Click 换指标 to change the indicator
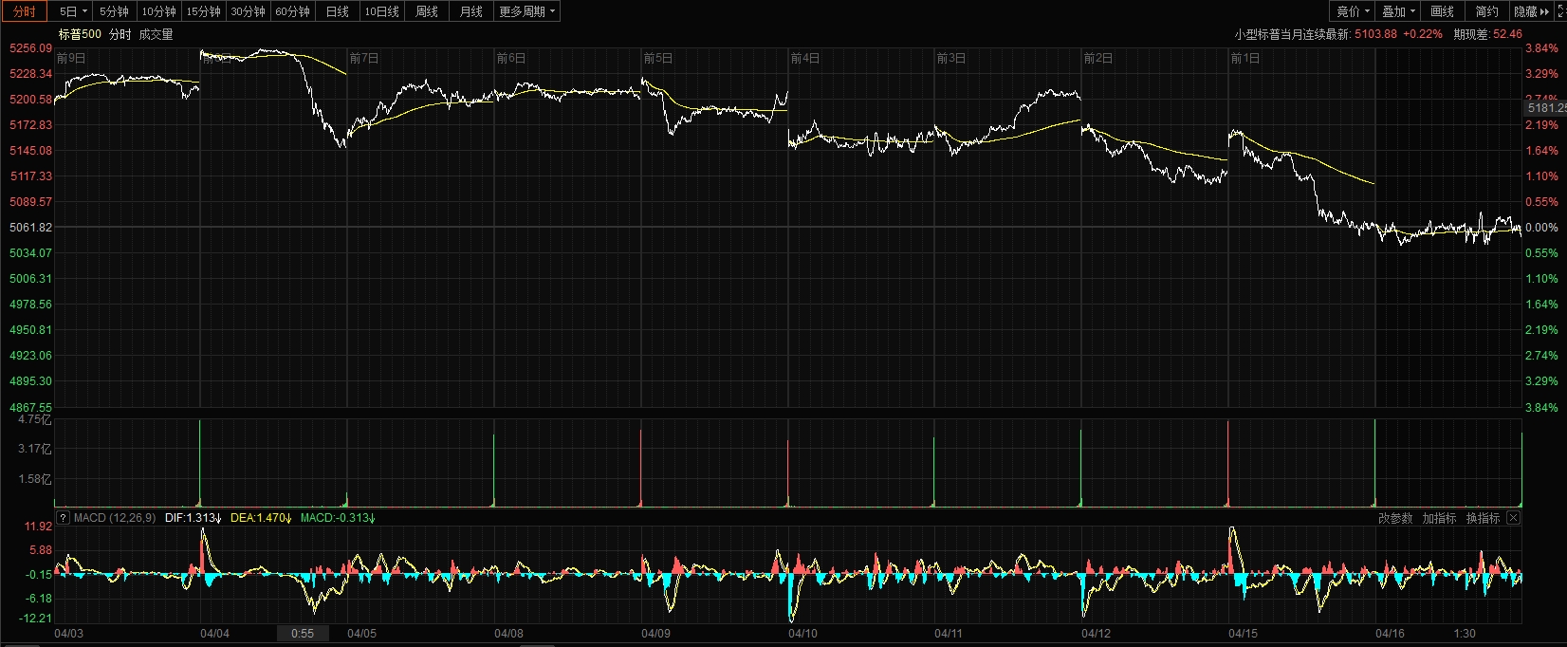This screenshot has width=1567, height=647. click(1483, 518)
